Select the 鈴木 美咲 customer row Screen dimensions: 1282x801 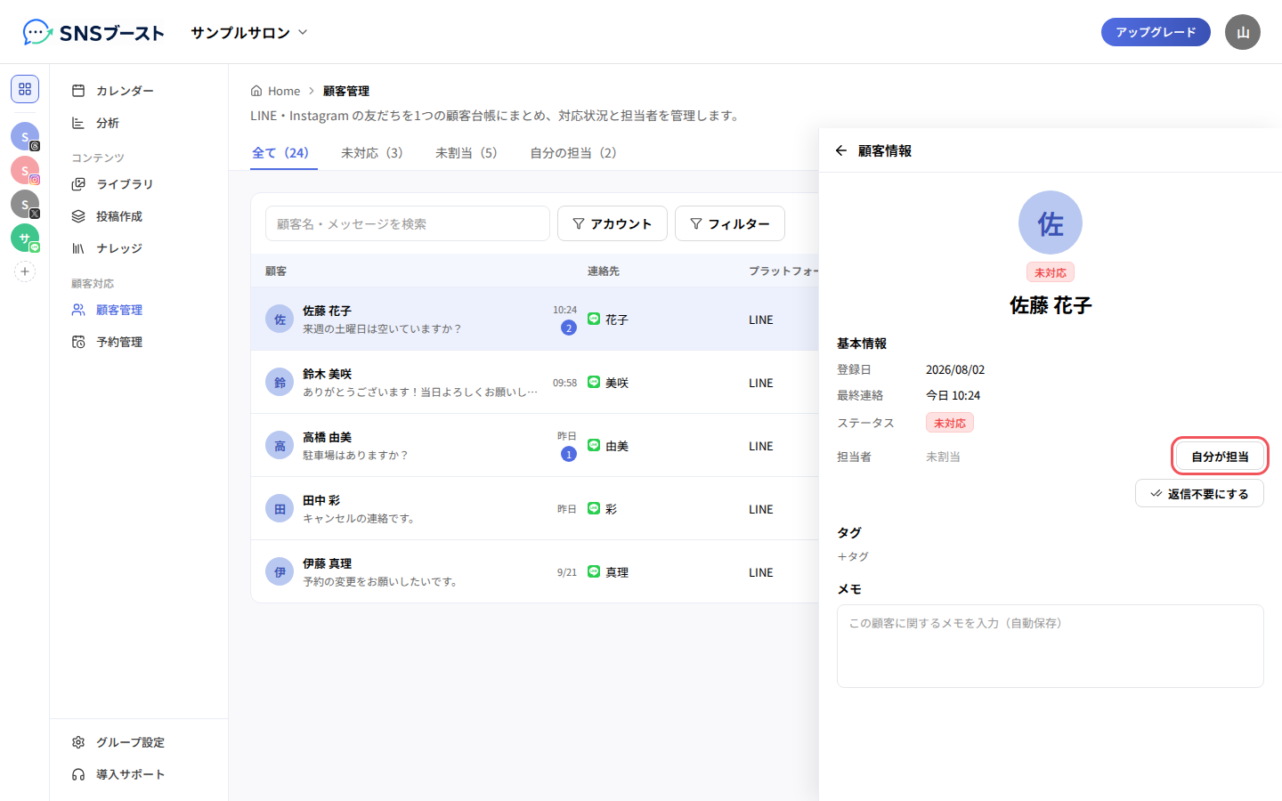(535, 383)
